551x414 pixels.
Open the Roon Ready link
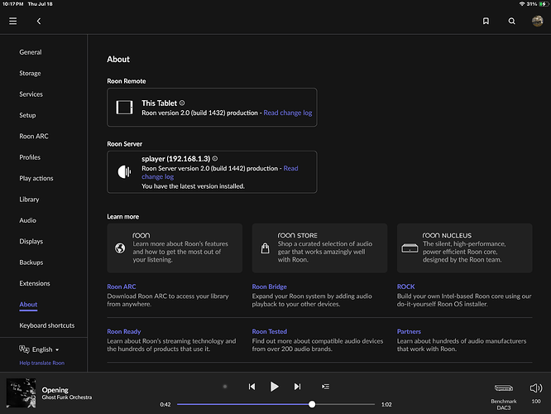click(124, 331)
